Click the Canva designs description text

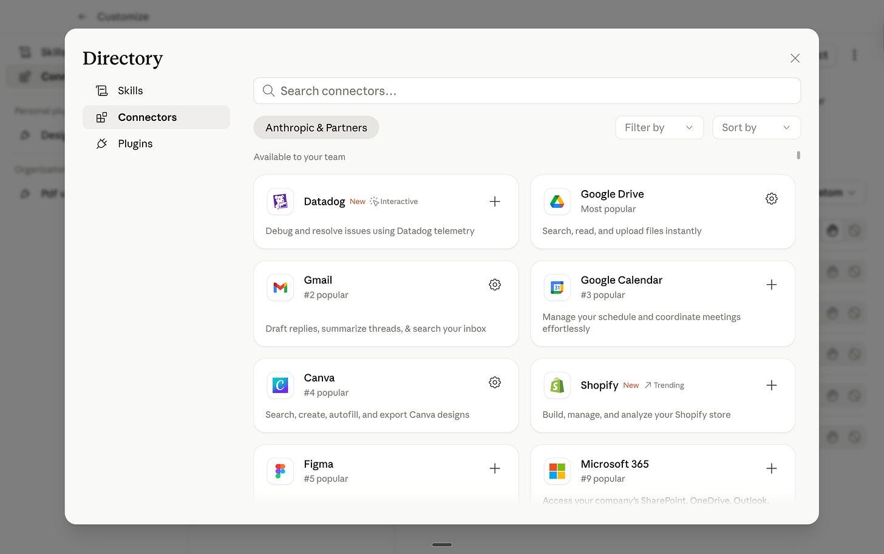[x=367, y=415]
